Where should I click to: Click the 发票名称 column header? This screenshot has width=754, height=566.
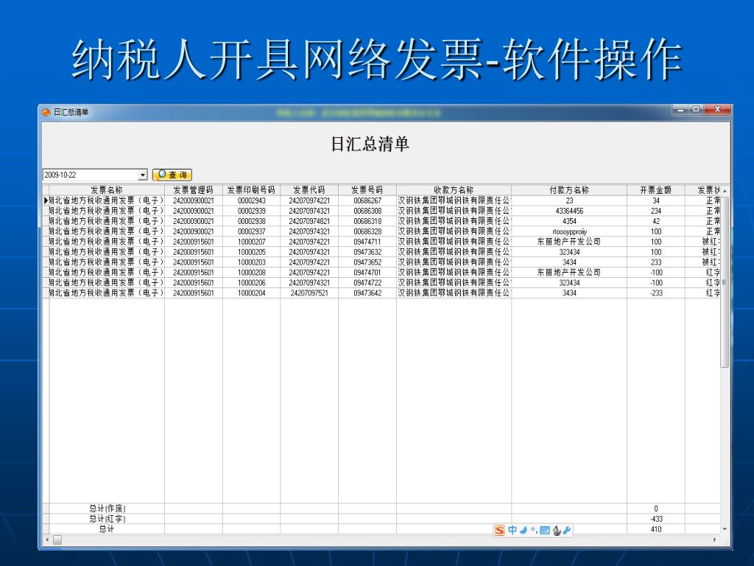pos(106,189)
